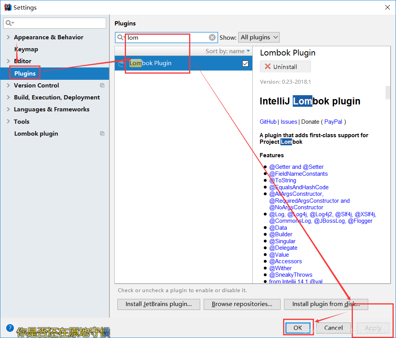Expand Version Control settings
Screen dimensions: 396x338
point(8,86)
